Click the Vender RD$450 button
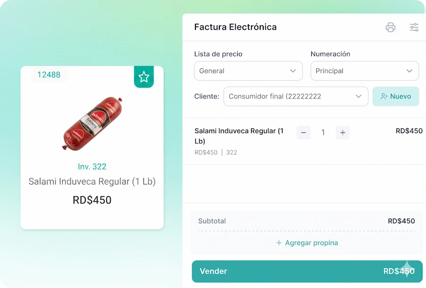426x288 pixels. pyautogui.click(x=307, y=271)
